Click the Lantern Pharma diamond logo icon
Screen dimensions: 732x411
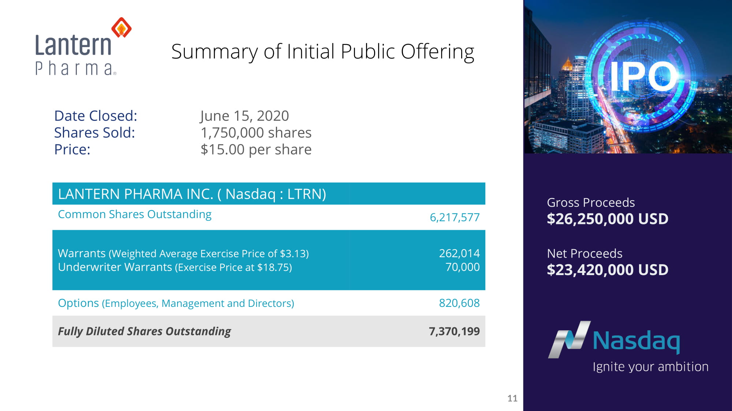(122, 27)
